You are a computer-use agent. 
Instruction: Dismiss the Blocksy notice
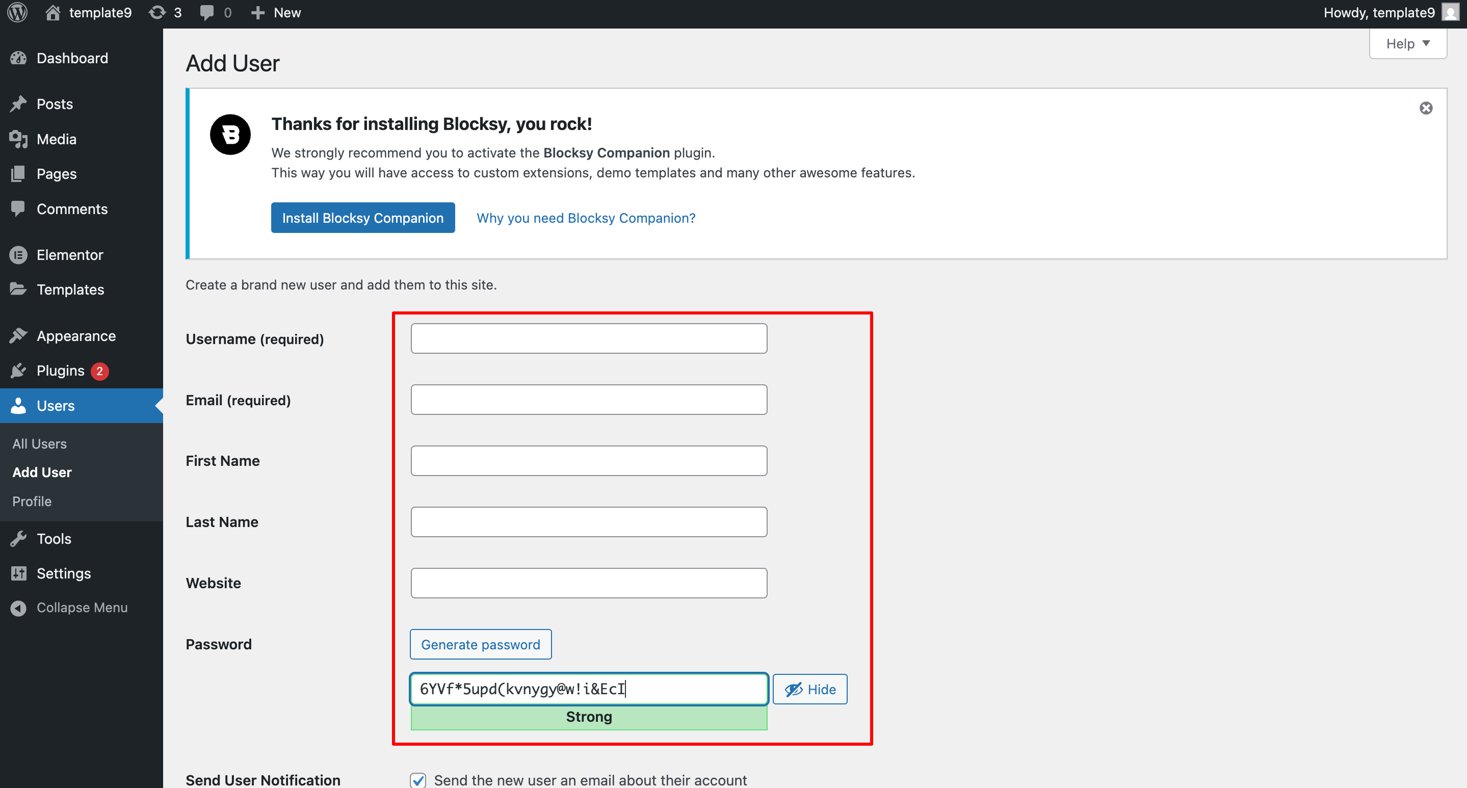(1425, 108)
